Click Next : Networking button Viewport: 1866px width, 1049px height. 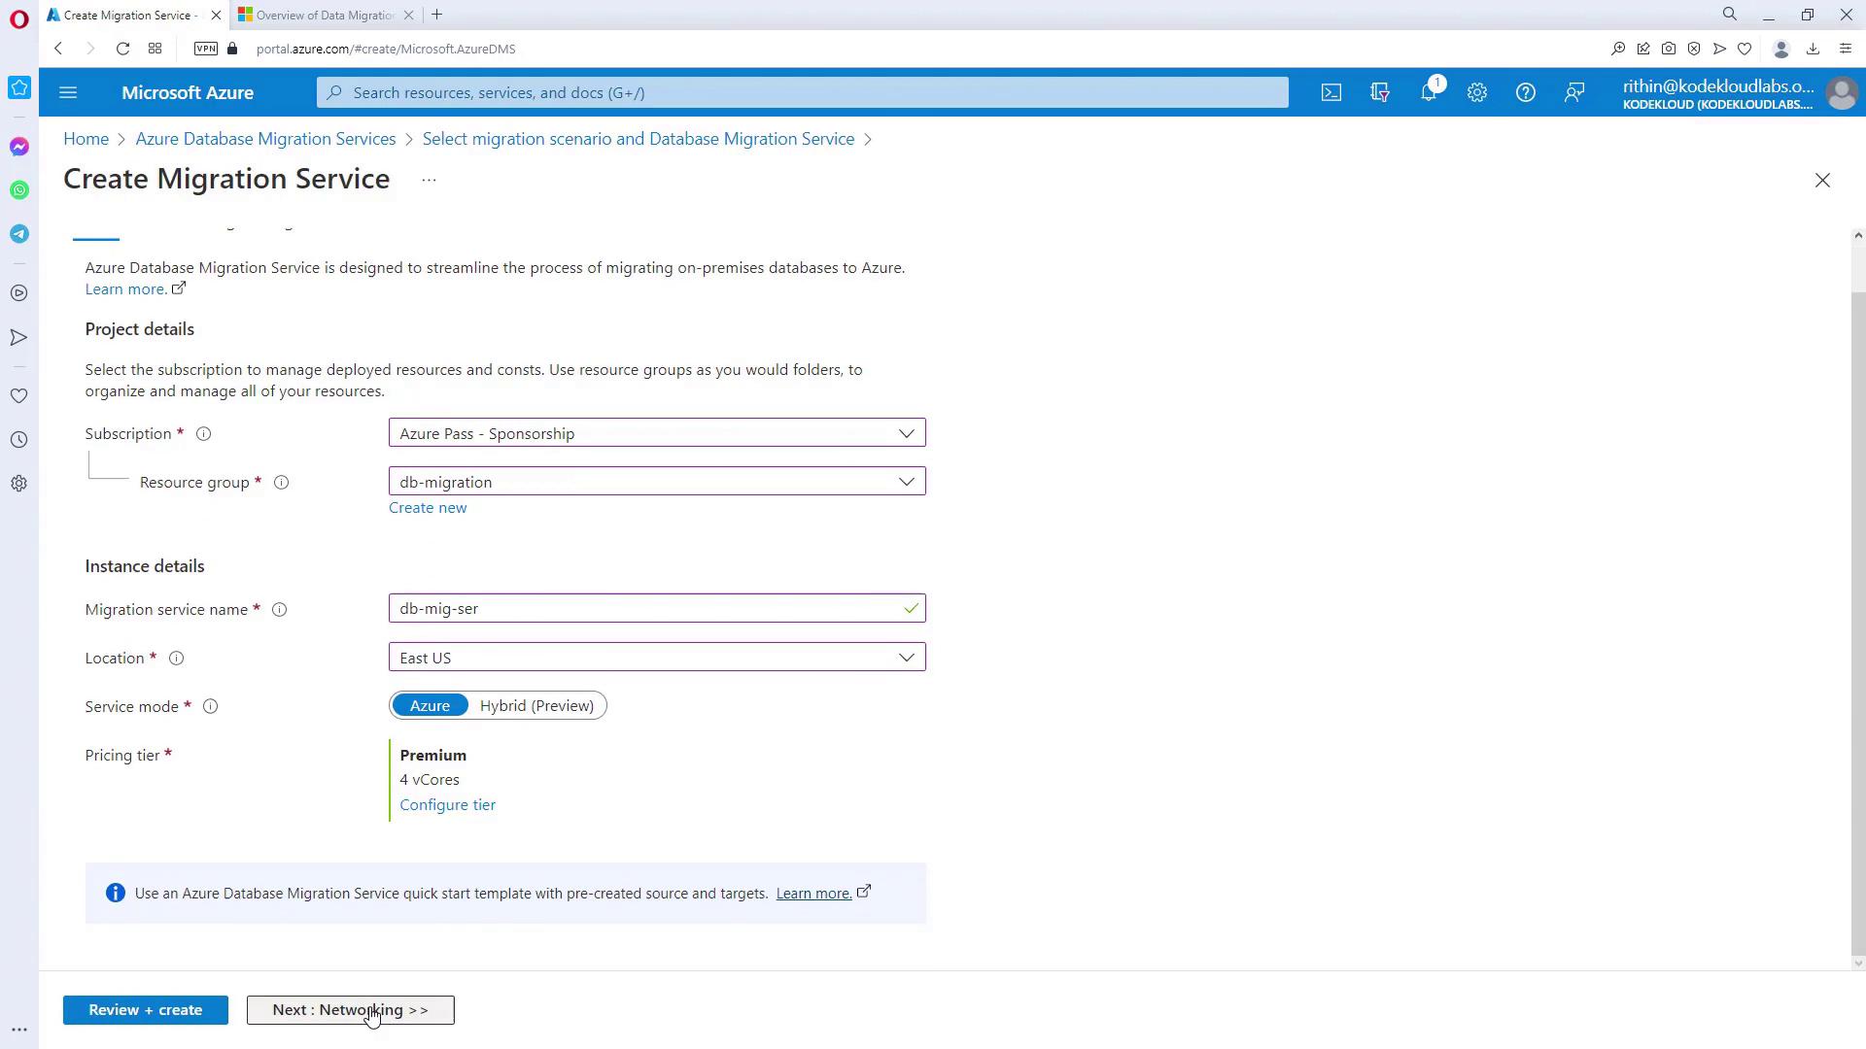point(350,1010)
